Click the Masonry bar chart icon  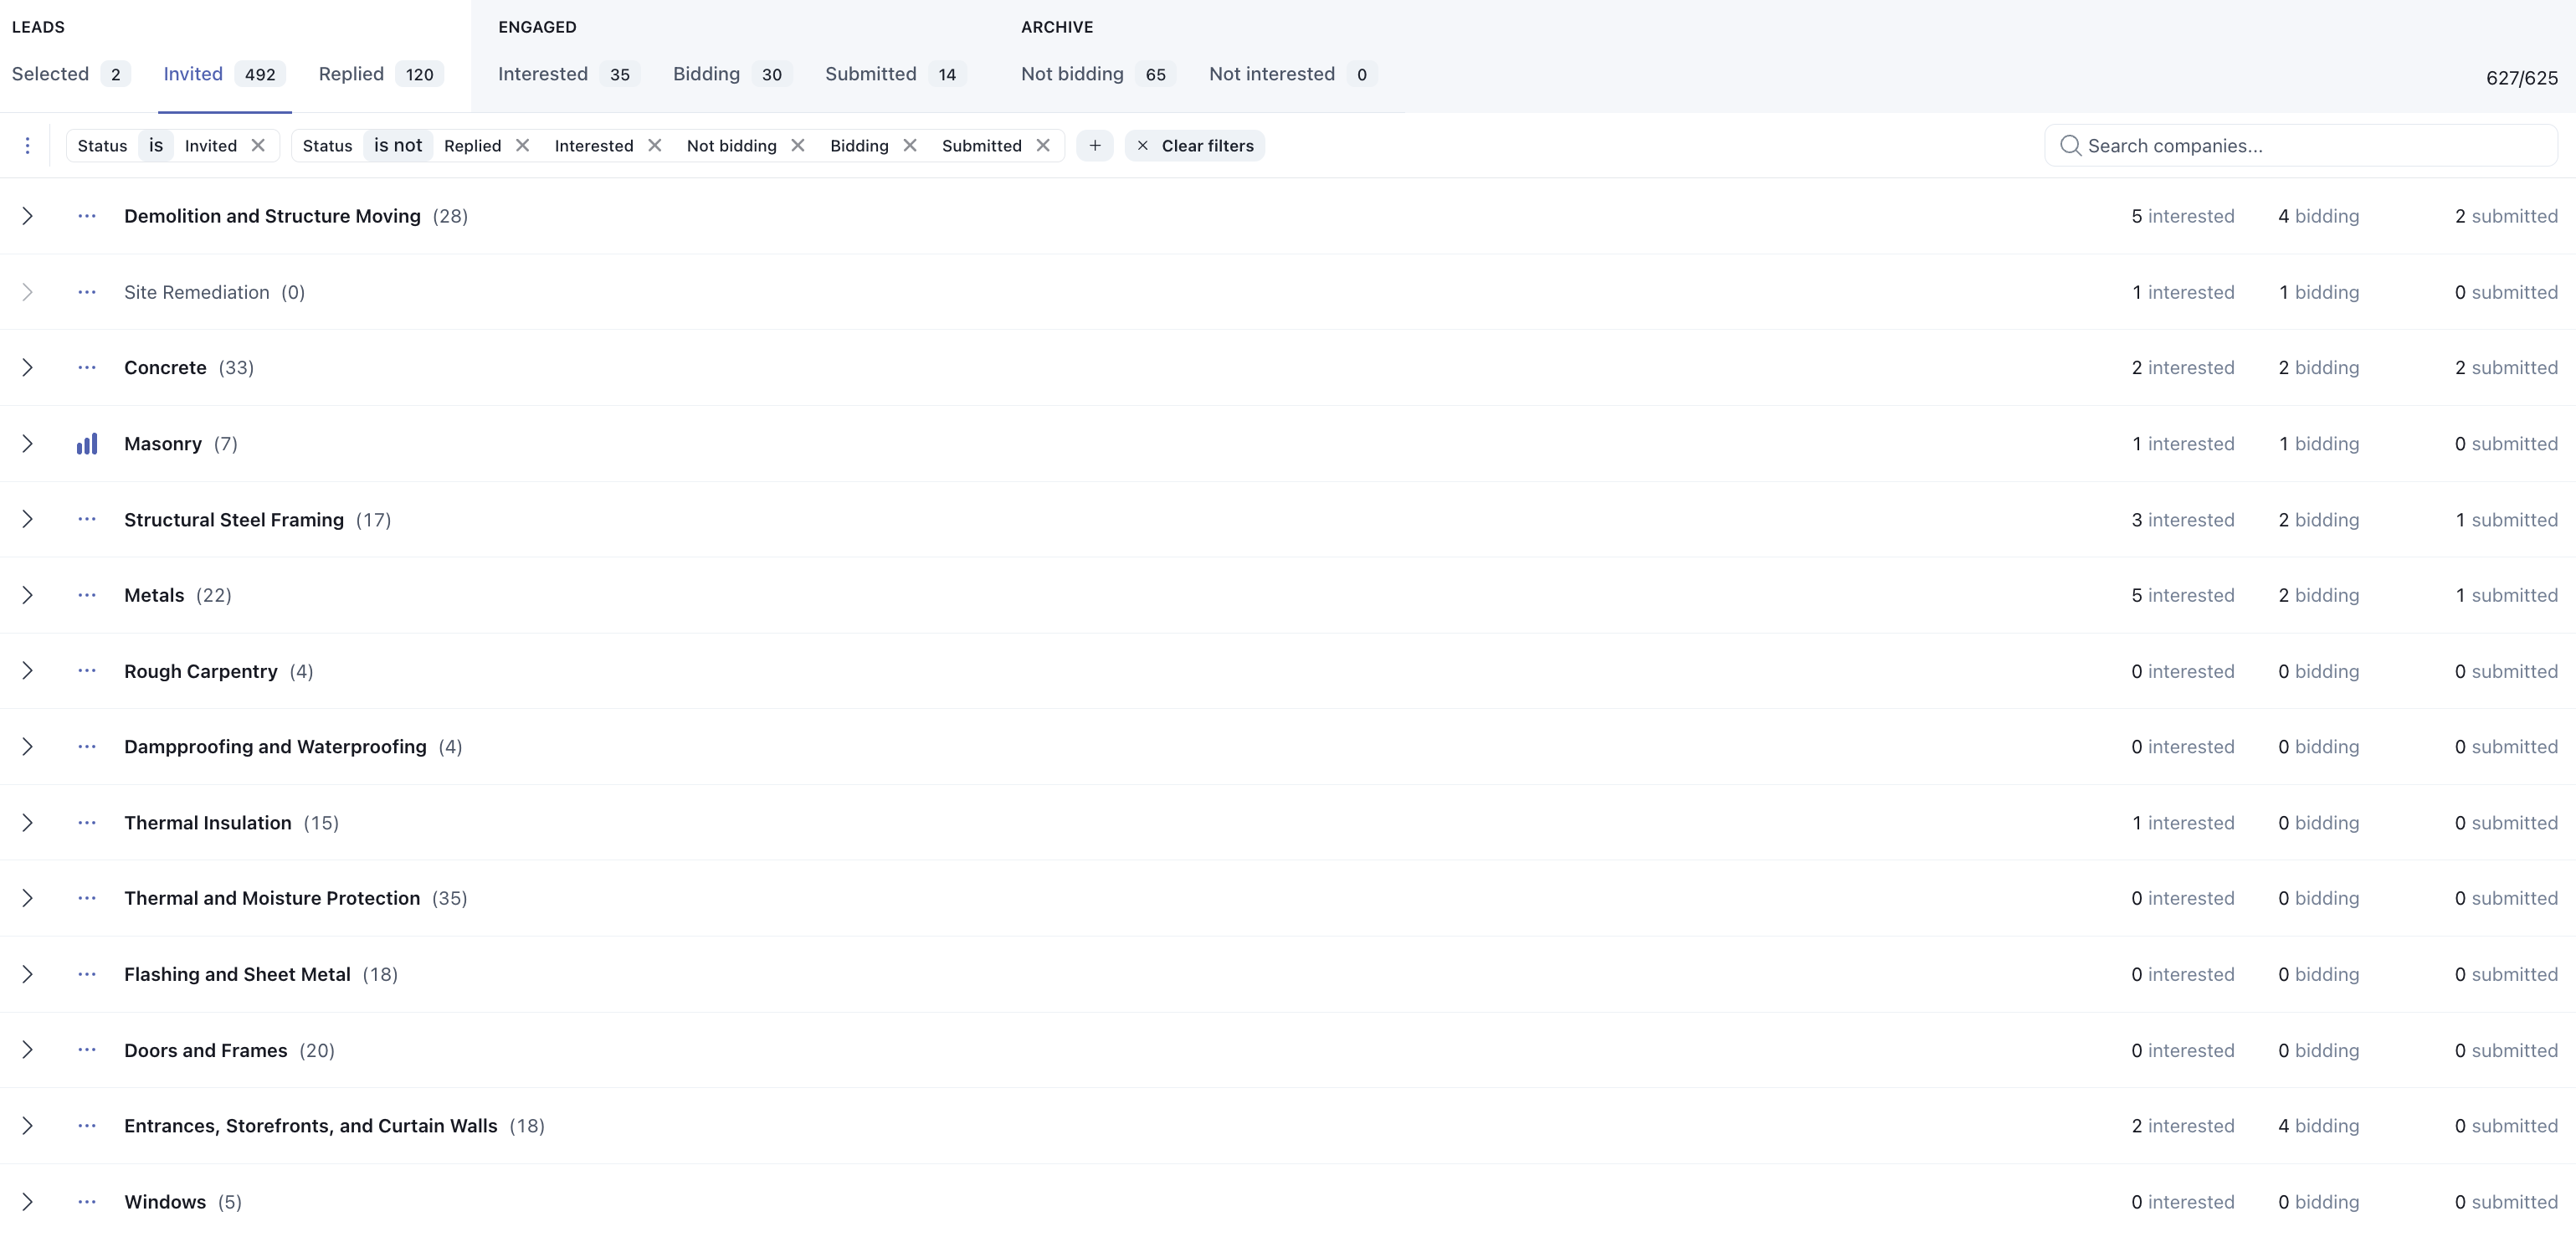(87, 444)
